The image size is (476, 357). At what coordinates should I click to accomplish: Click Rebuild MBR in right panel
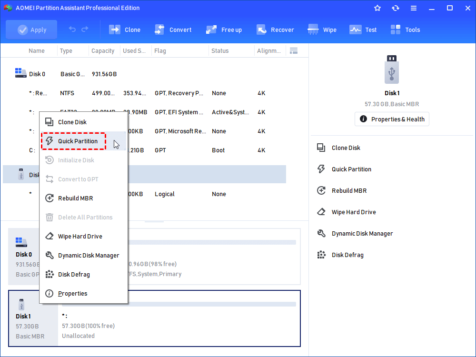tap(341, 191)
